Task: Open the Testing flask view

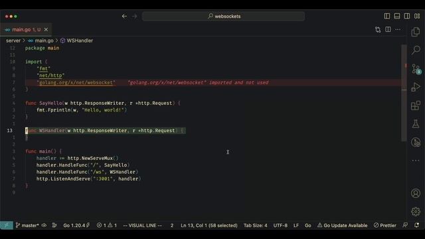Action: tap(416, 124)
